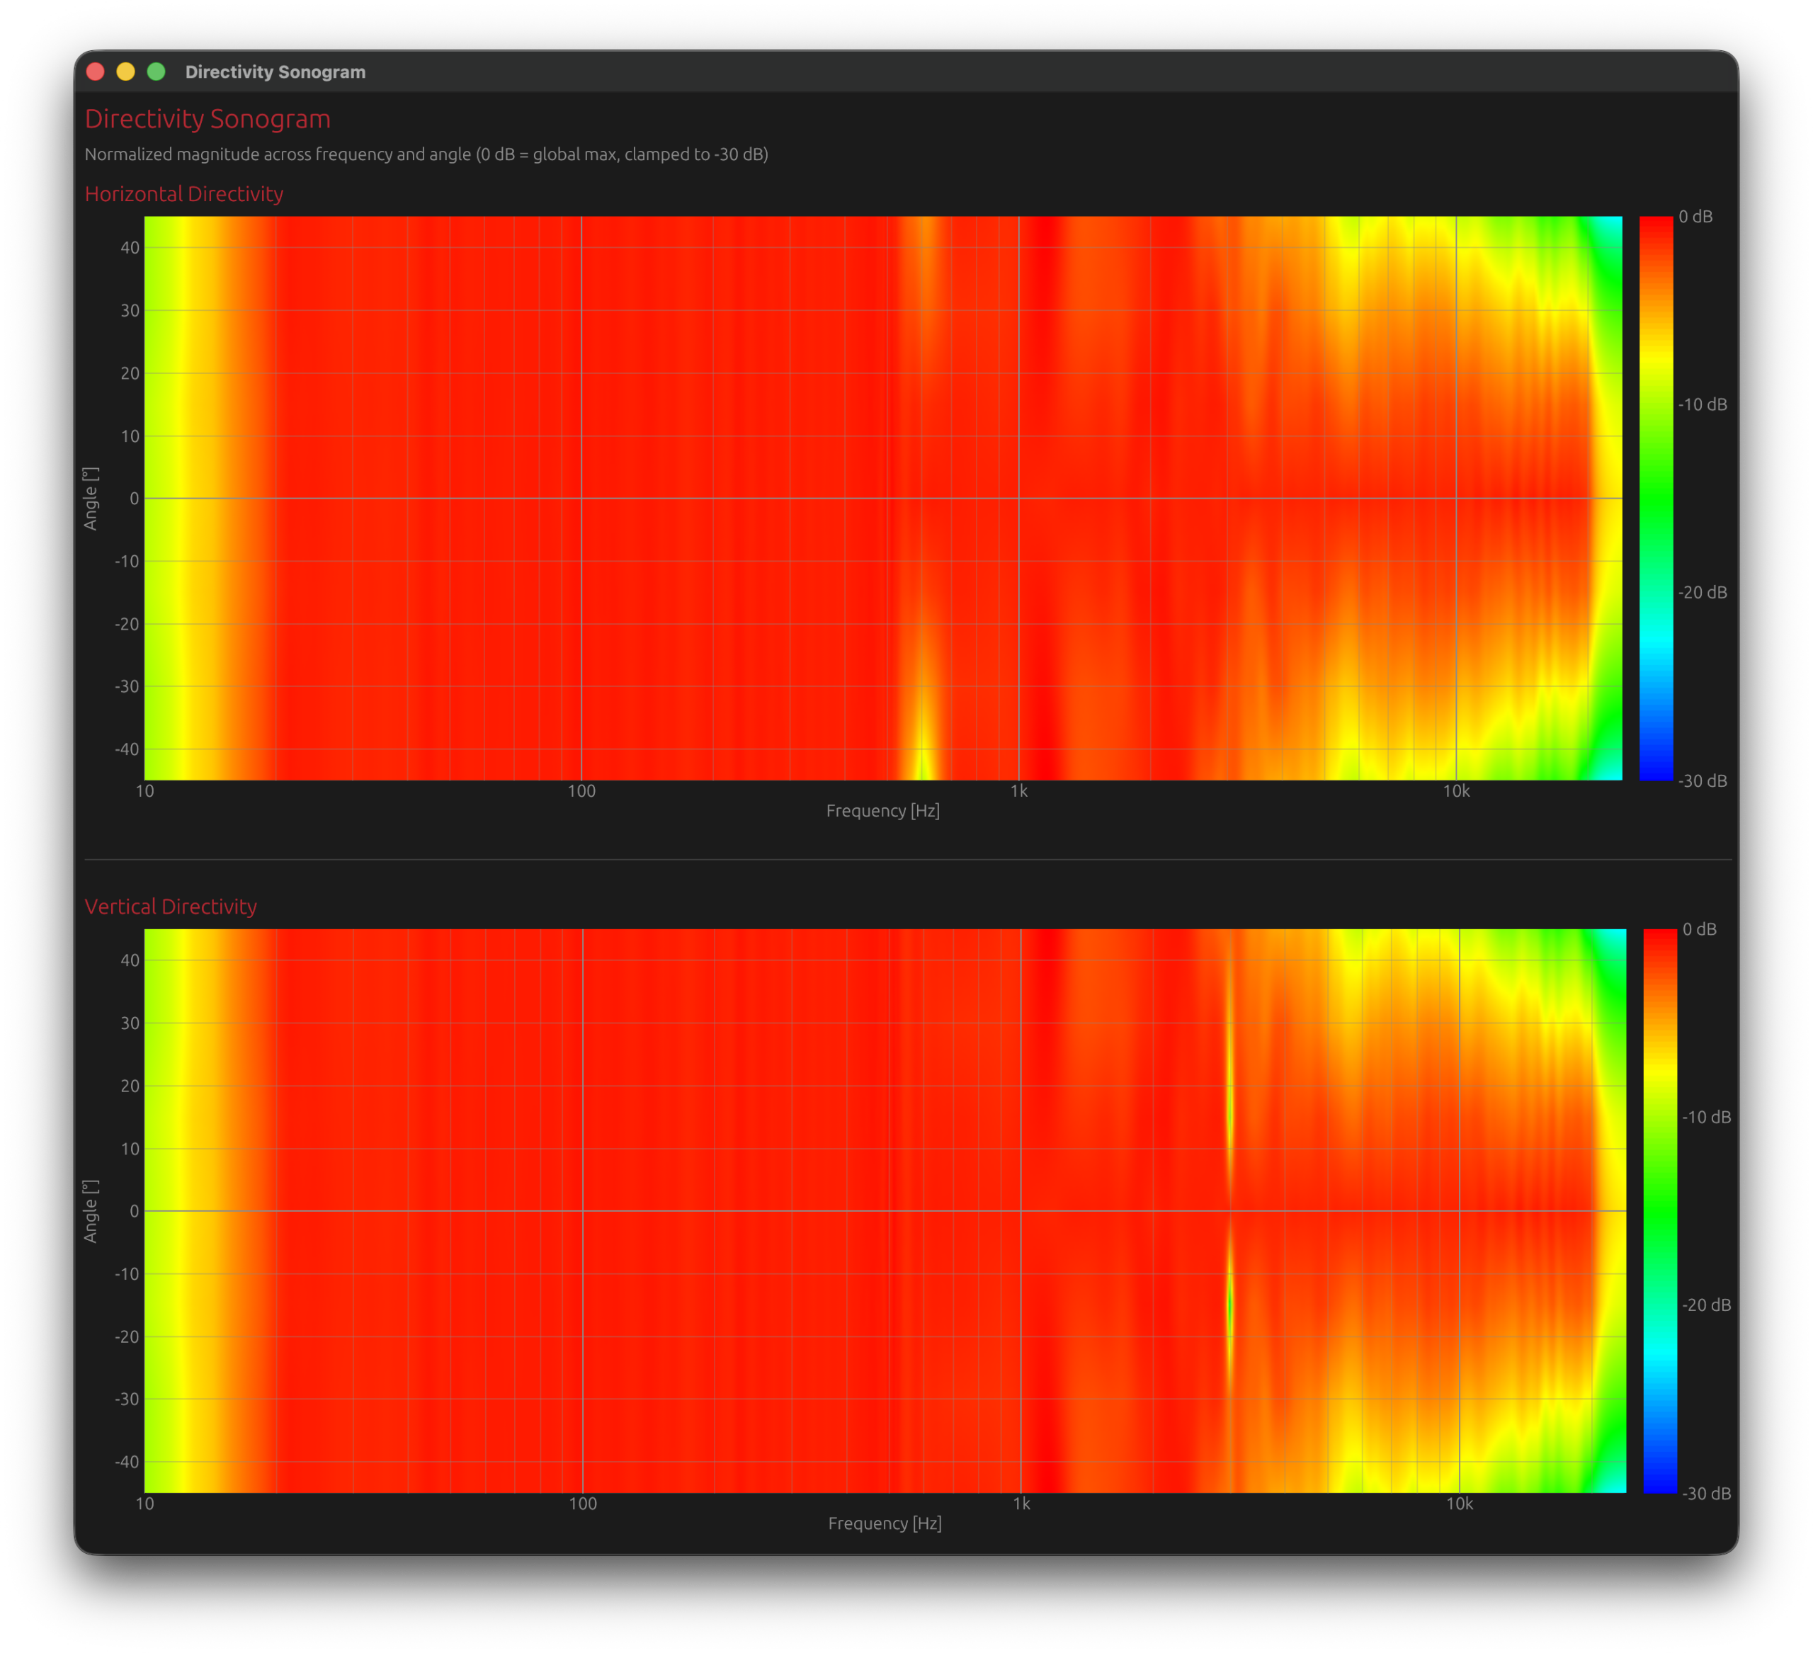This screenshot has height=1653, width=1813.
Task: Click vertical plot's Frequency [Hz] axis label
Action: point(885,1523)
